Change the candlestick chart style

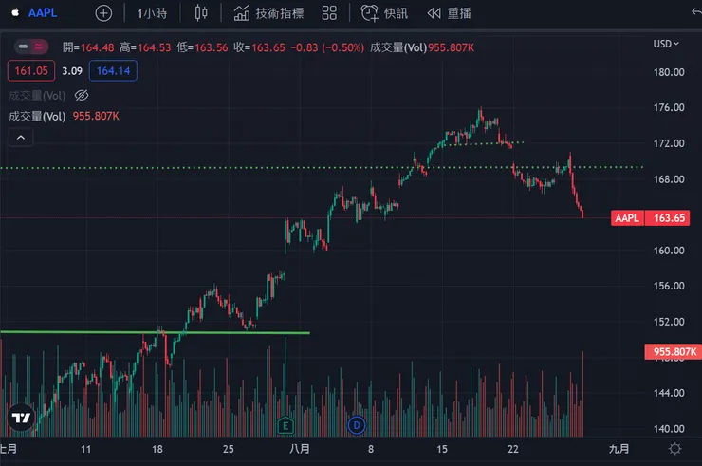point(200,13)
